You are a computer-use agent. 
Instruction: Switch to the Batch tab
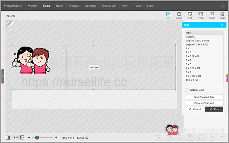60,6
